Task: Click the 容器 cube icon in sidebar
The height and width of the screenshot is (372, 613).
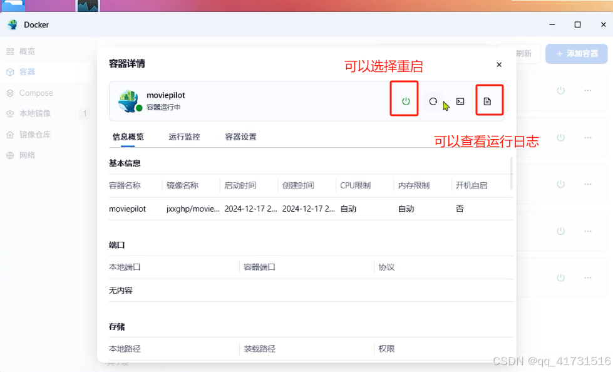Action: click(10, 72)
